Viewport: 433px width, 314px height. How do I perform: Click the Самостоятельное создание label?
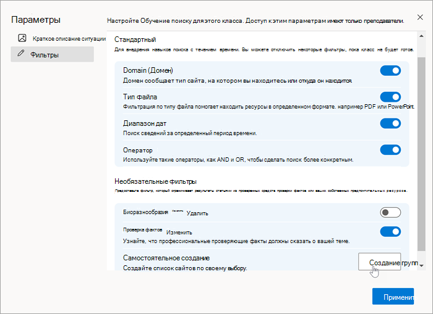click(166, 258)
